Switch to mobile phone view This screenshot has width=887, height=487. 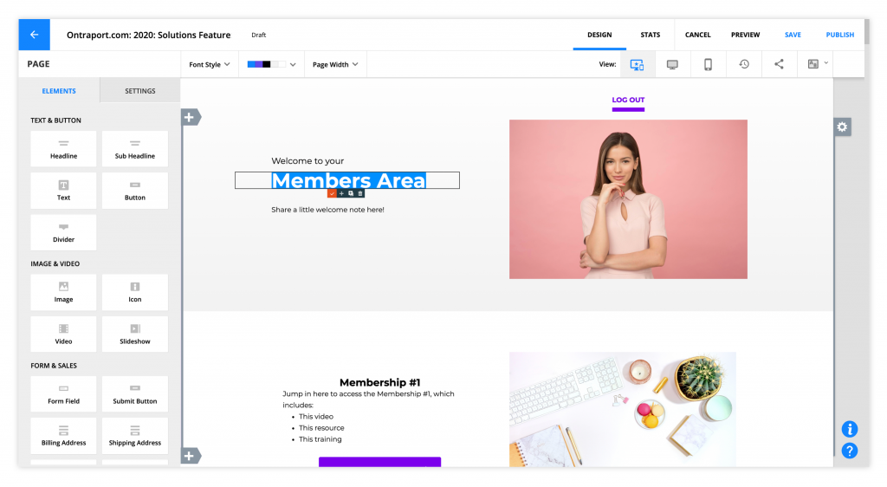[708, 64]
